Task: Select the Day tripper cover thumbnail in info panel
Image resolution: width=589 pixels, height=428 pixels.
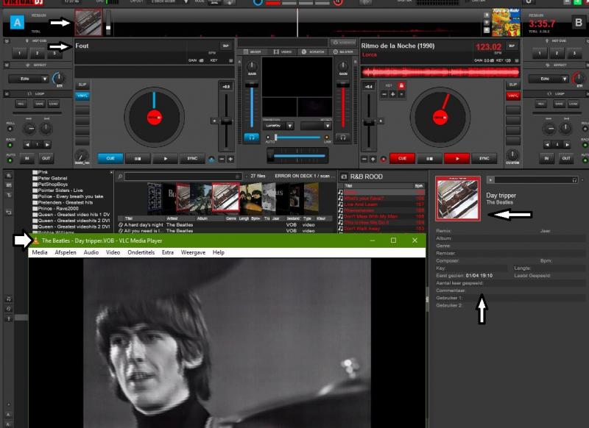Action: tap(457, 199)
